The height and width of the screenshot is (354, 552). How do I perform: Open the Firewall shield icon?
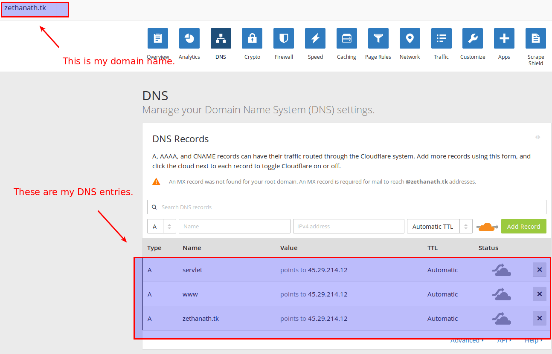coord(284,38)
